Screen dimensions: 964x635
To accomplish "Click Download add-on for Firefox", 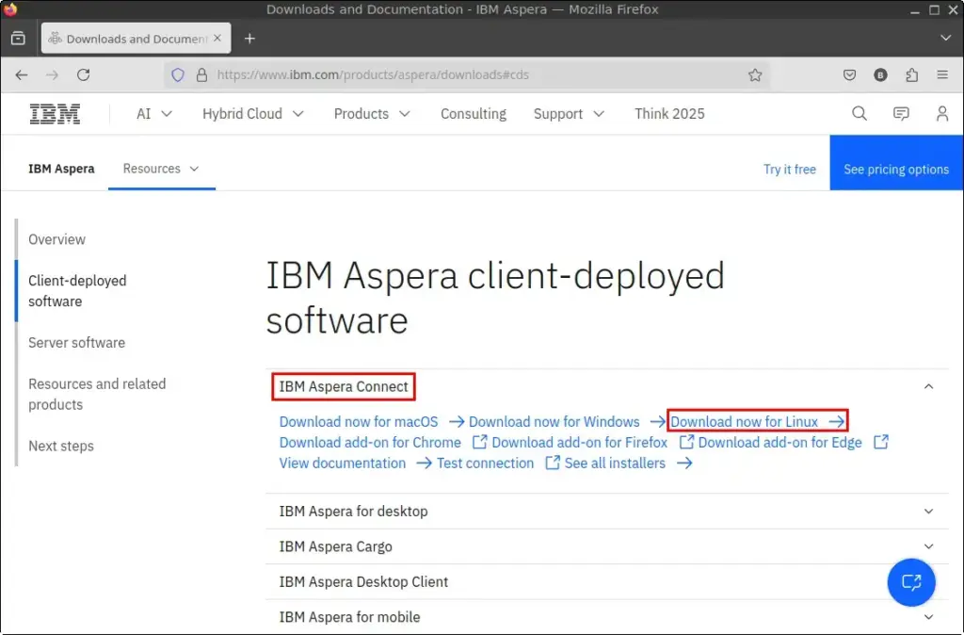I will pos(579,443).
